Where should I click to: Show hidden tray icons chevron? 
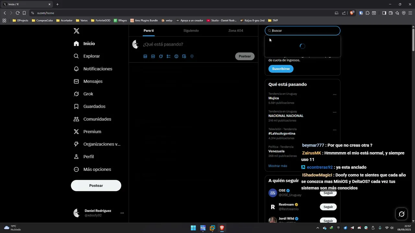(x=318, y=228)
